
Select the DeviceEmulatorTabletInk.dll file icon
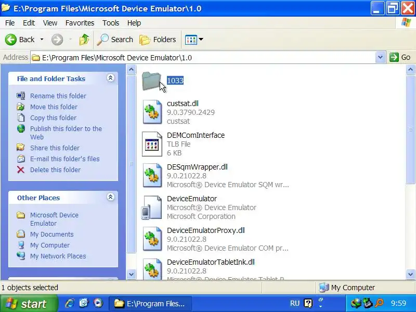[152, 269]
